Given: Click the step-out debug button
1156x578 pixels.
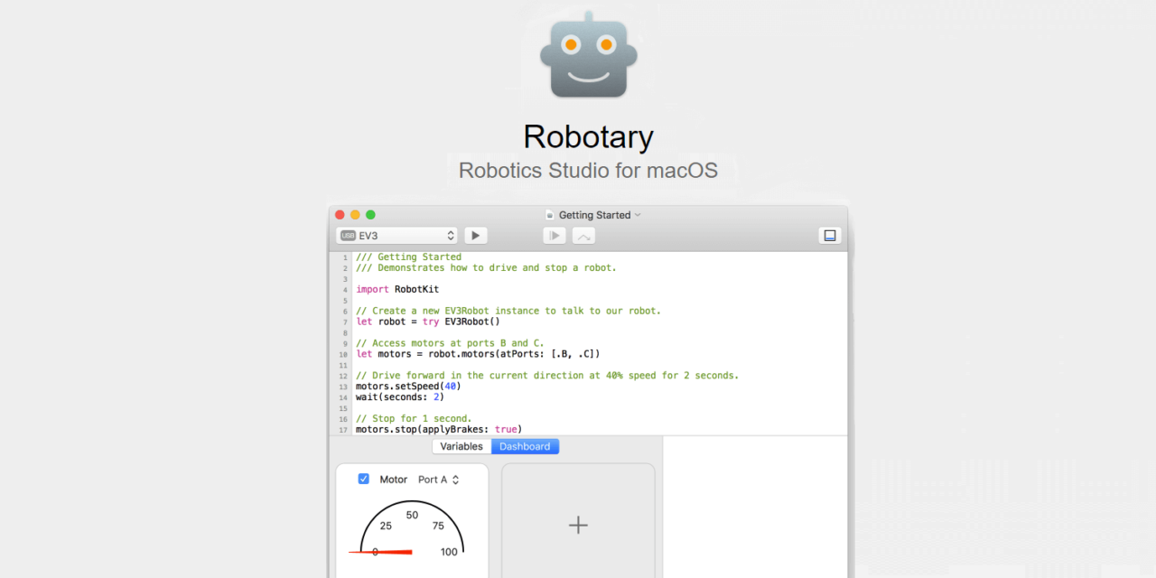Looking at the screenshot, I should coord(584,236).
